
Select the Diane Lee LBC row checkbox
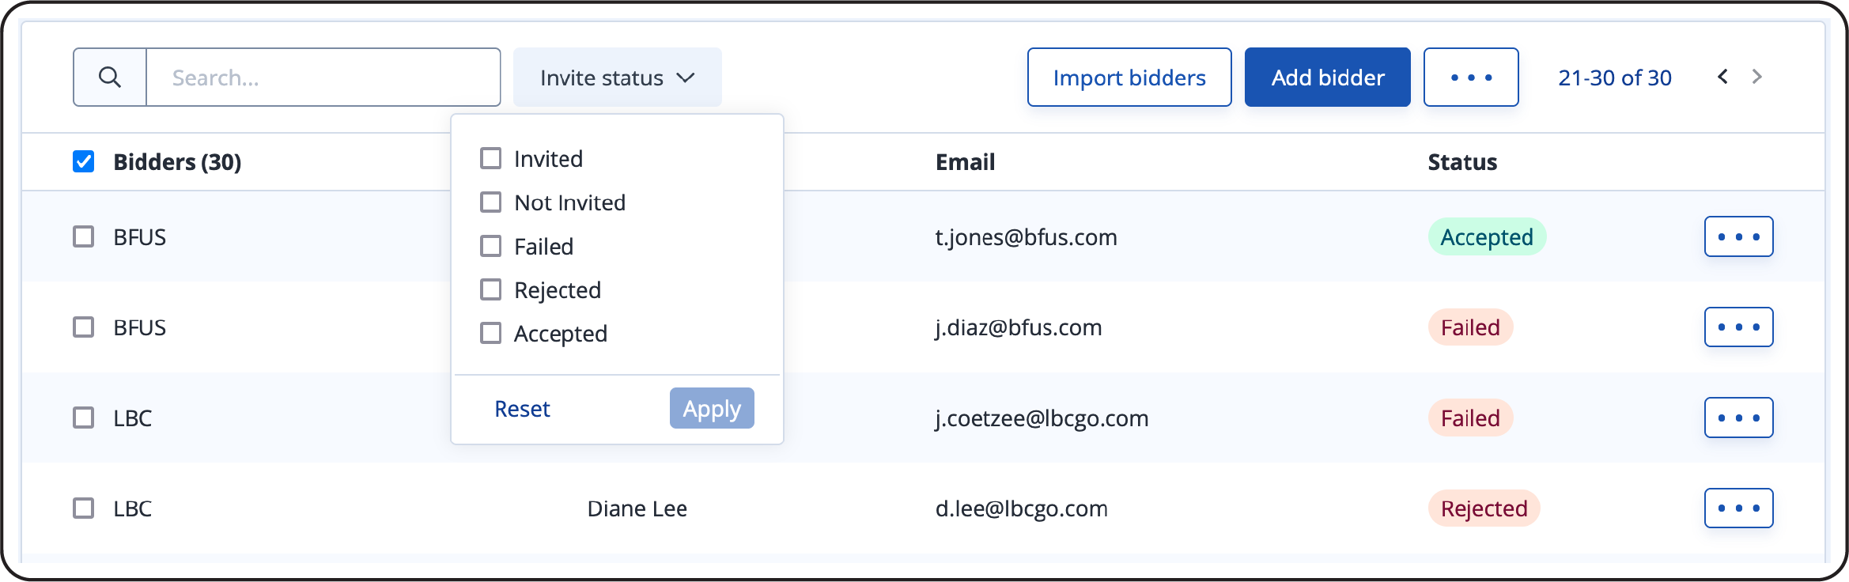pyautogui.click(x=84, y=508)
